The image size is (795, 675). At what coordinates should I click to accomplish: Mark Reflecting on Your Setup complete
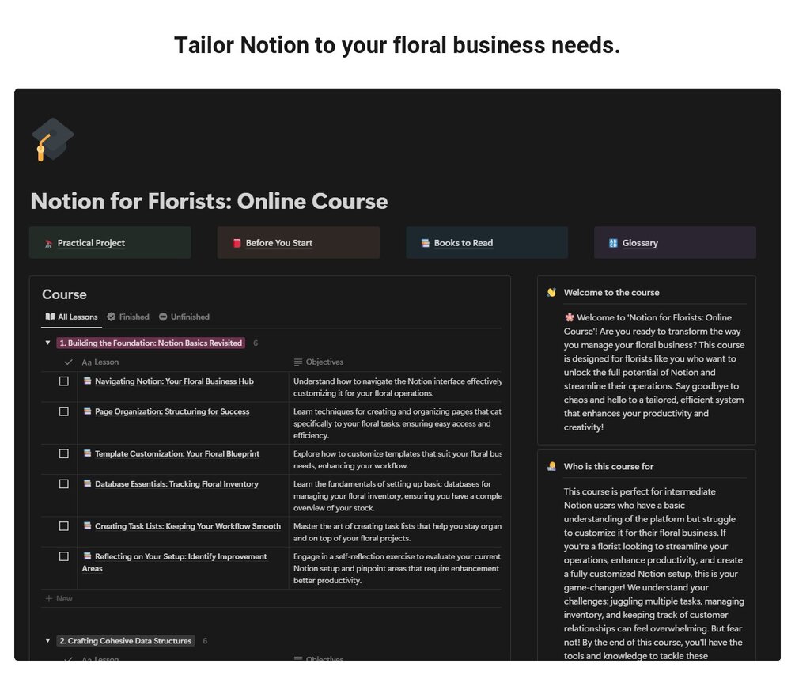(64, 557)
